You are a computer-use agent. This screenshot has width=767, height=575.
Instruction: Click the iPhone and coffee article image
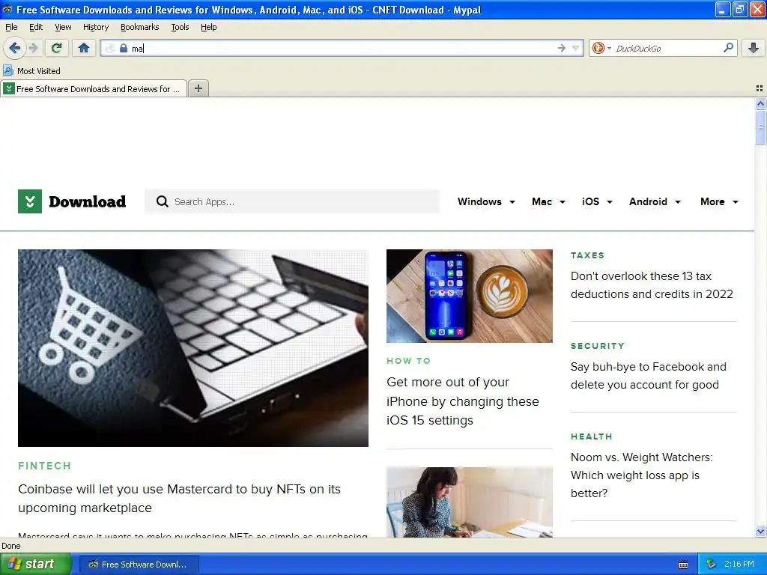pos(469,296)
